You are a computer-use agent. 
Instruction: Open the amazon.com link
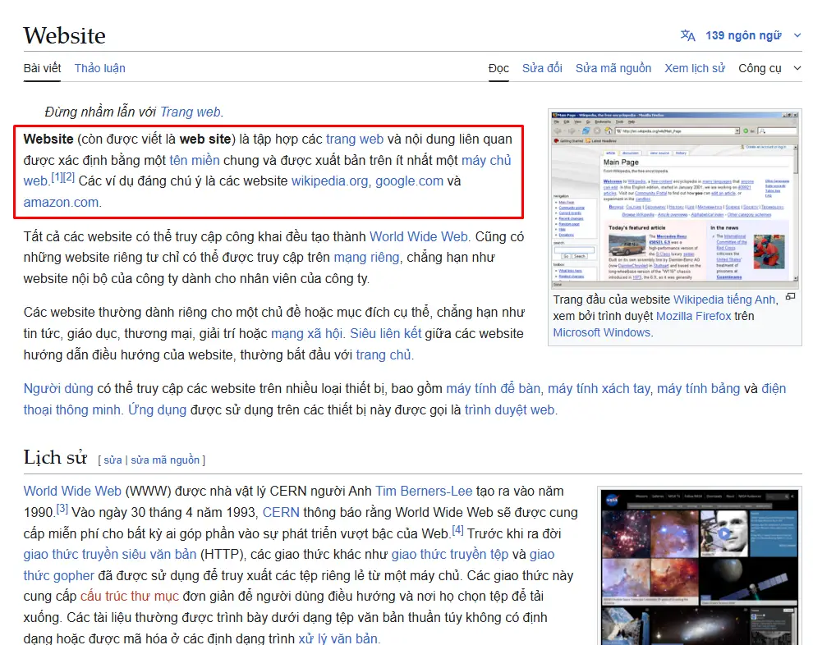pos(61,203)
